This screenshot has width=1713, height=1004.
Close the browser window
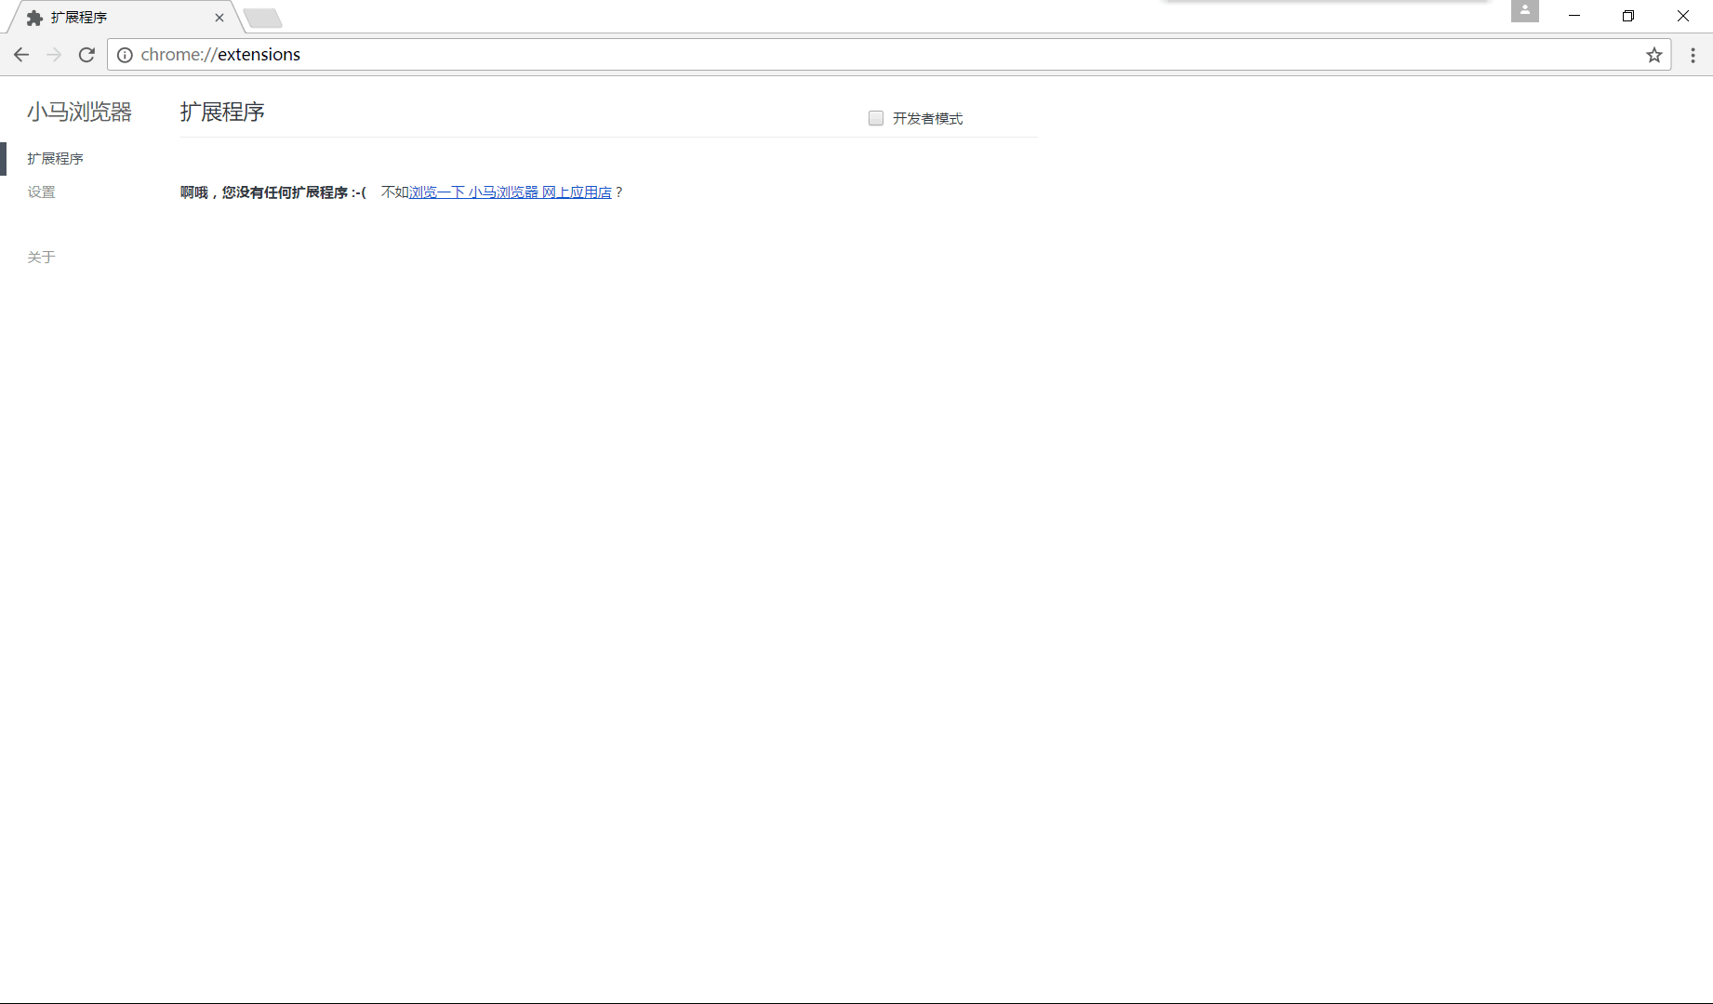tap(1683, 16)
